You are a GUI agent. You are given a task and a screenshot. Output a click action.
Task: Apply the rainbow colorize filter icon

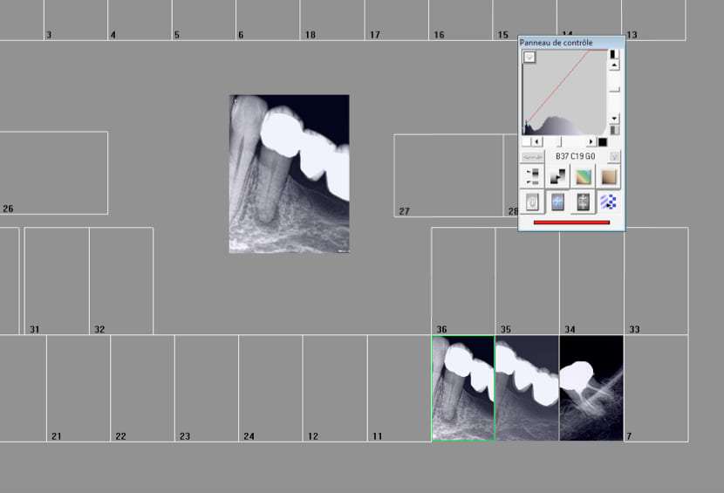[584, 177]
